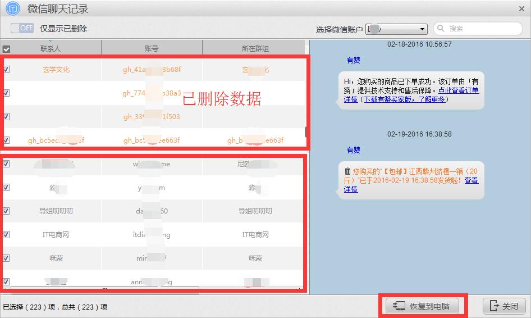Click the blue cube app logo icon
The image size is (531, 318).
point(13,8)
